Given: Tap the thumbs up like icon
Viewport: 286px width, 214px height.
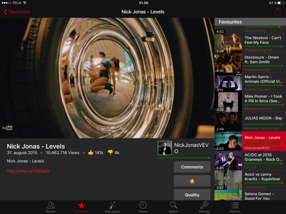Looking at the screenshot, I should pyautogui.click(x=91, y=152).
